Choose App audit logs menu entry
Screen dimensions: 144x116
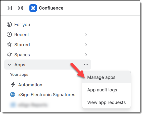click(107, 90)
